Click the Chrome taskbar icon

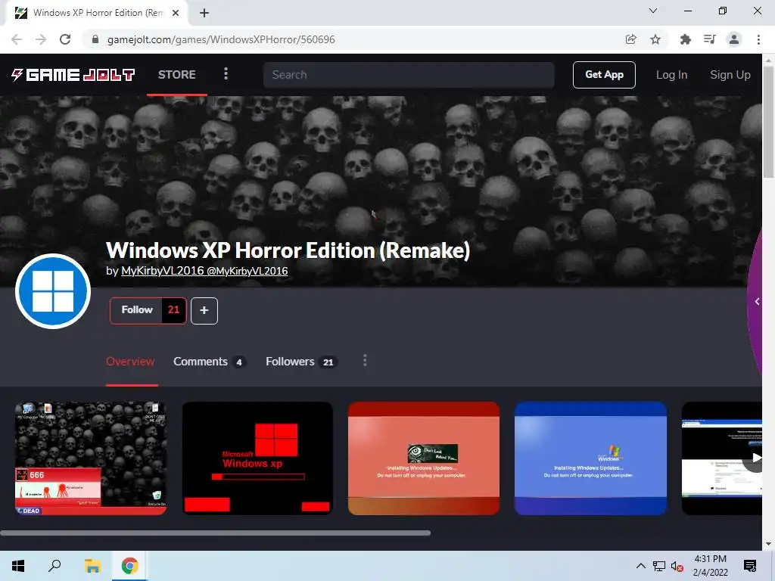pyautogui.click(x=130, y=566)
